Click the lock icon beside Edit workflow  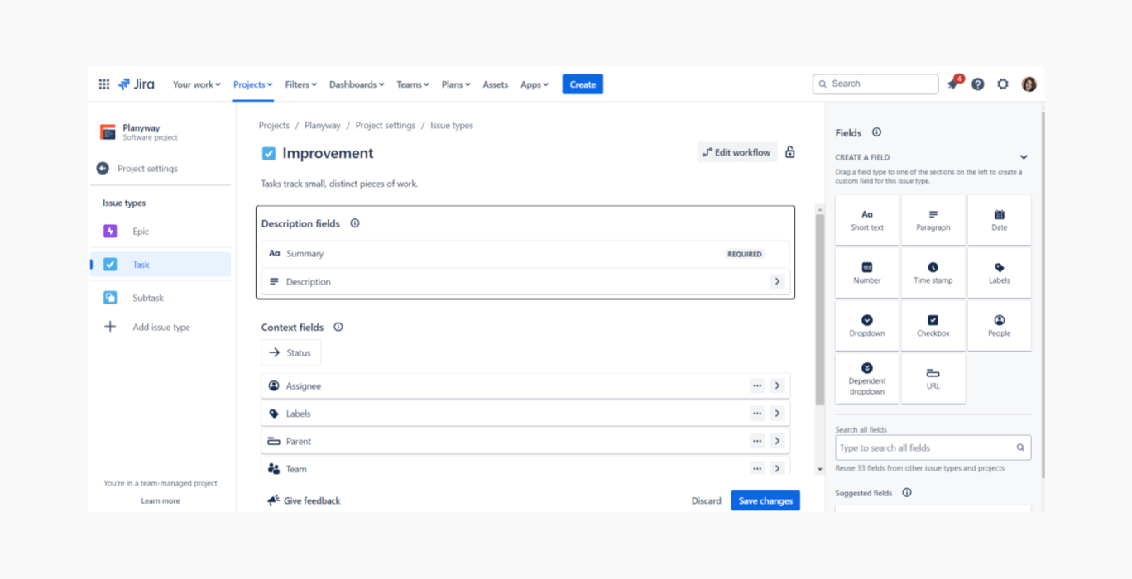(790, 152)
